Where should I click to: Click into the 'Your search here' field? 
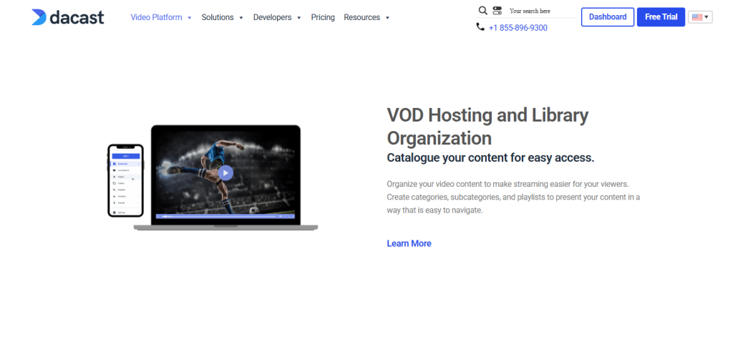click(x=543, y=11)
